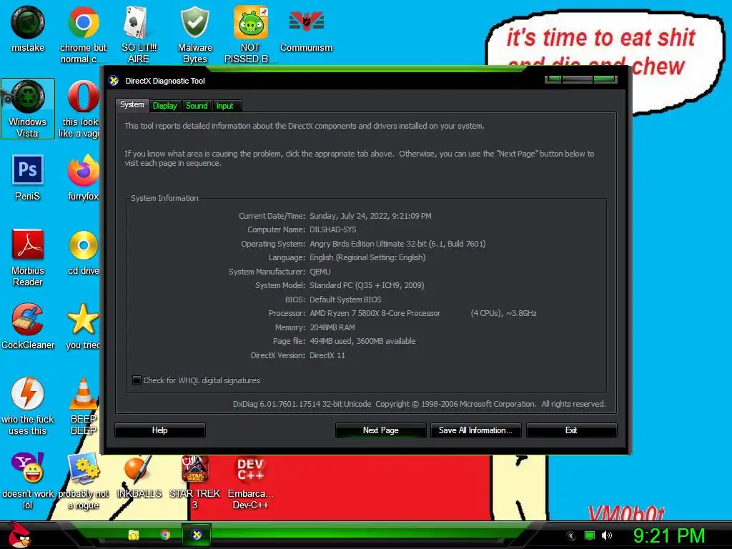Click the Angry Birds Edition Ultimate OS text

397,244
